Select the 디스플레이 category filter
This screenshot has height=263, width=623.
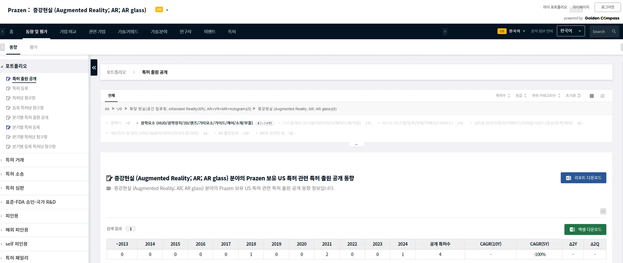(x=322, y=123)
